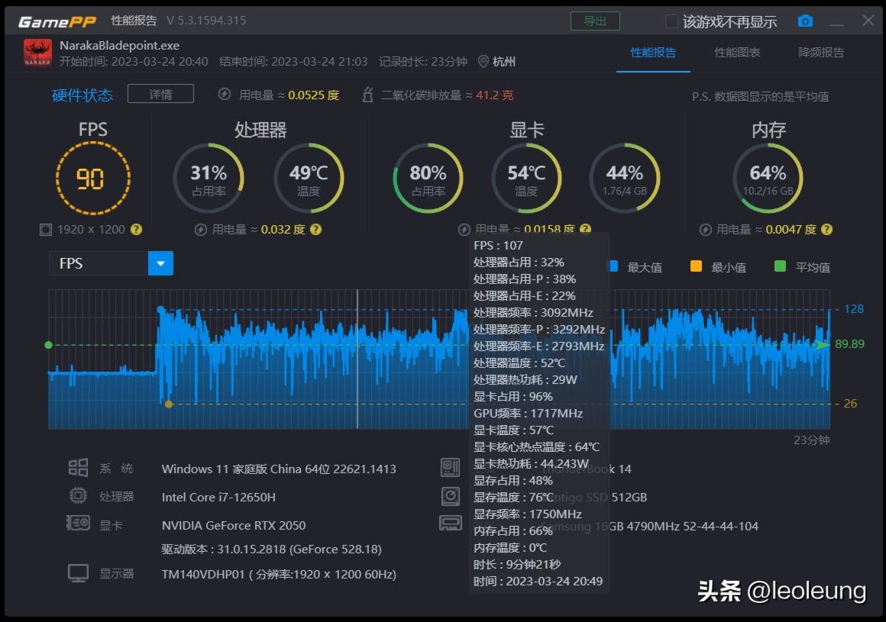Open the 降频报告 tab
The width and height of the screenshot is (886, 622).
821,53
